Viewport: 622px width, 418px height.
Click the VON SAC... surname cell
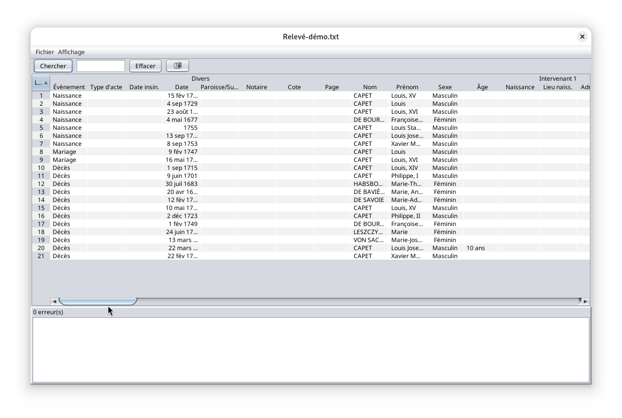369,240
